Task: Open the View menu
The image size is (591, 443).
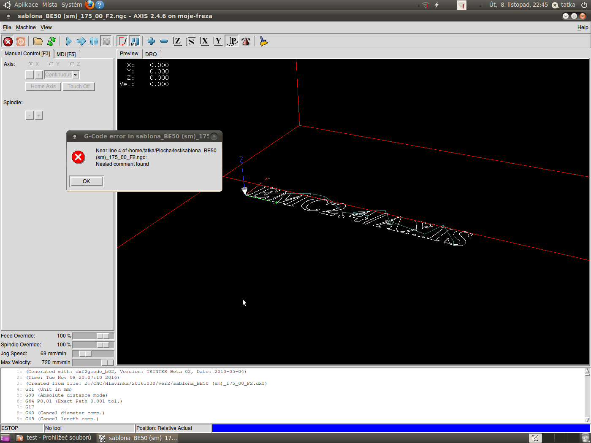Action: tap(46, 27)
